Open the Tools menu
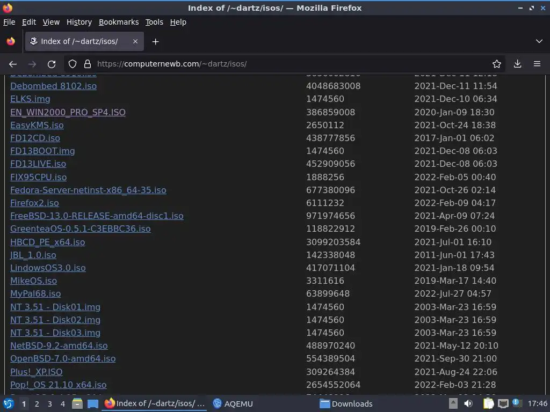550x412 pixels. 154,22
